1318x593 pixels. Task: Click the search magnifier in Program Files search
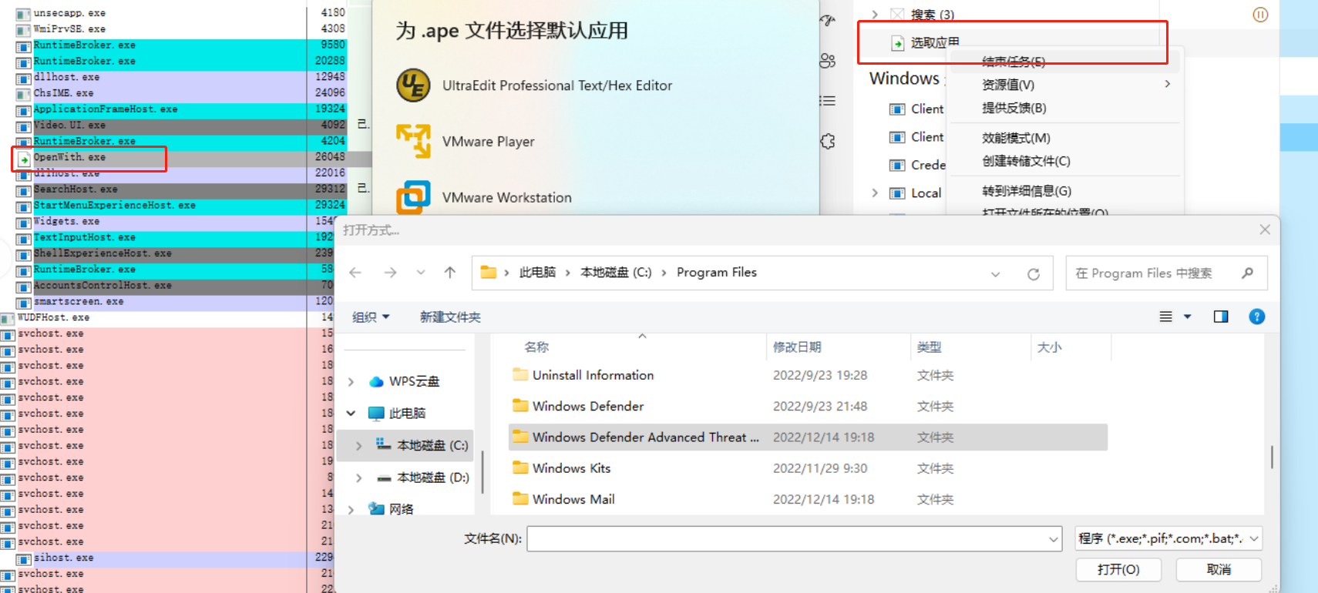point(1247,273)
